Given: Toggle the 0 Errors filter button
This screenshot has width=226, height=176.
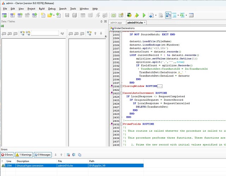Looking at the screenshot, I should (7, 155).
